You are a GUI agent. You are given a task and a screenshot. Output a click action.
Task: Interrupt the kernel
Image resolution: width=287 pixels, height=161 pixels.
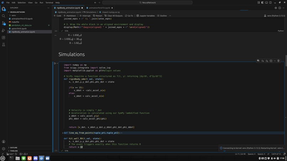pyautogui.click(x=85, y=16)
